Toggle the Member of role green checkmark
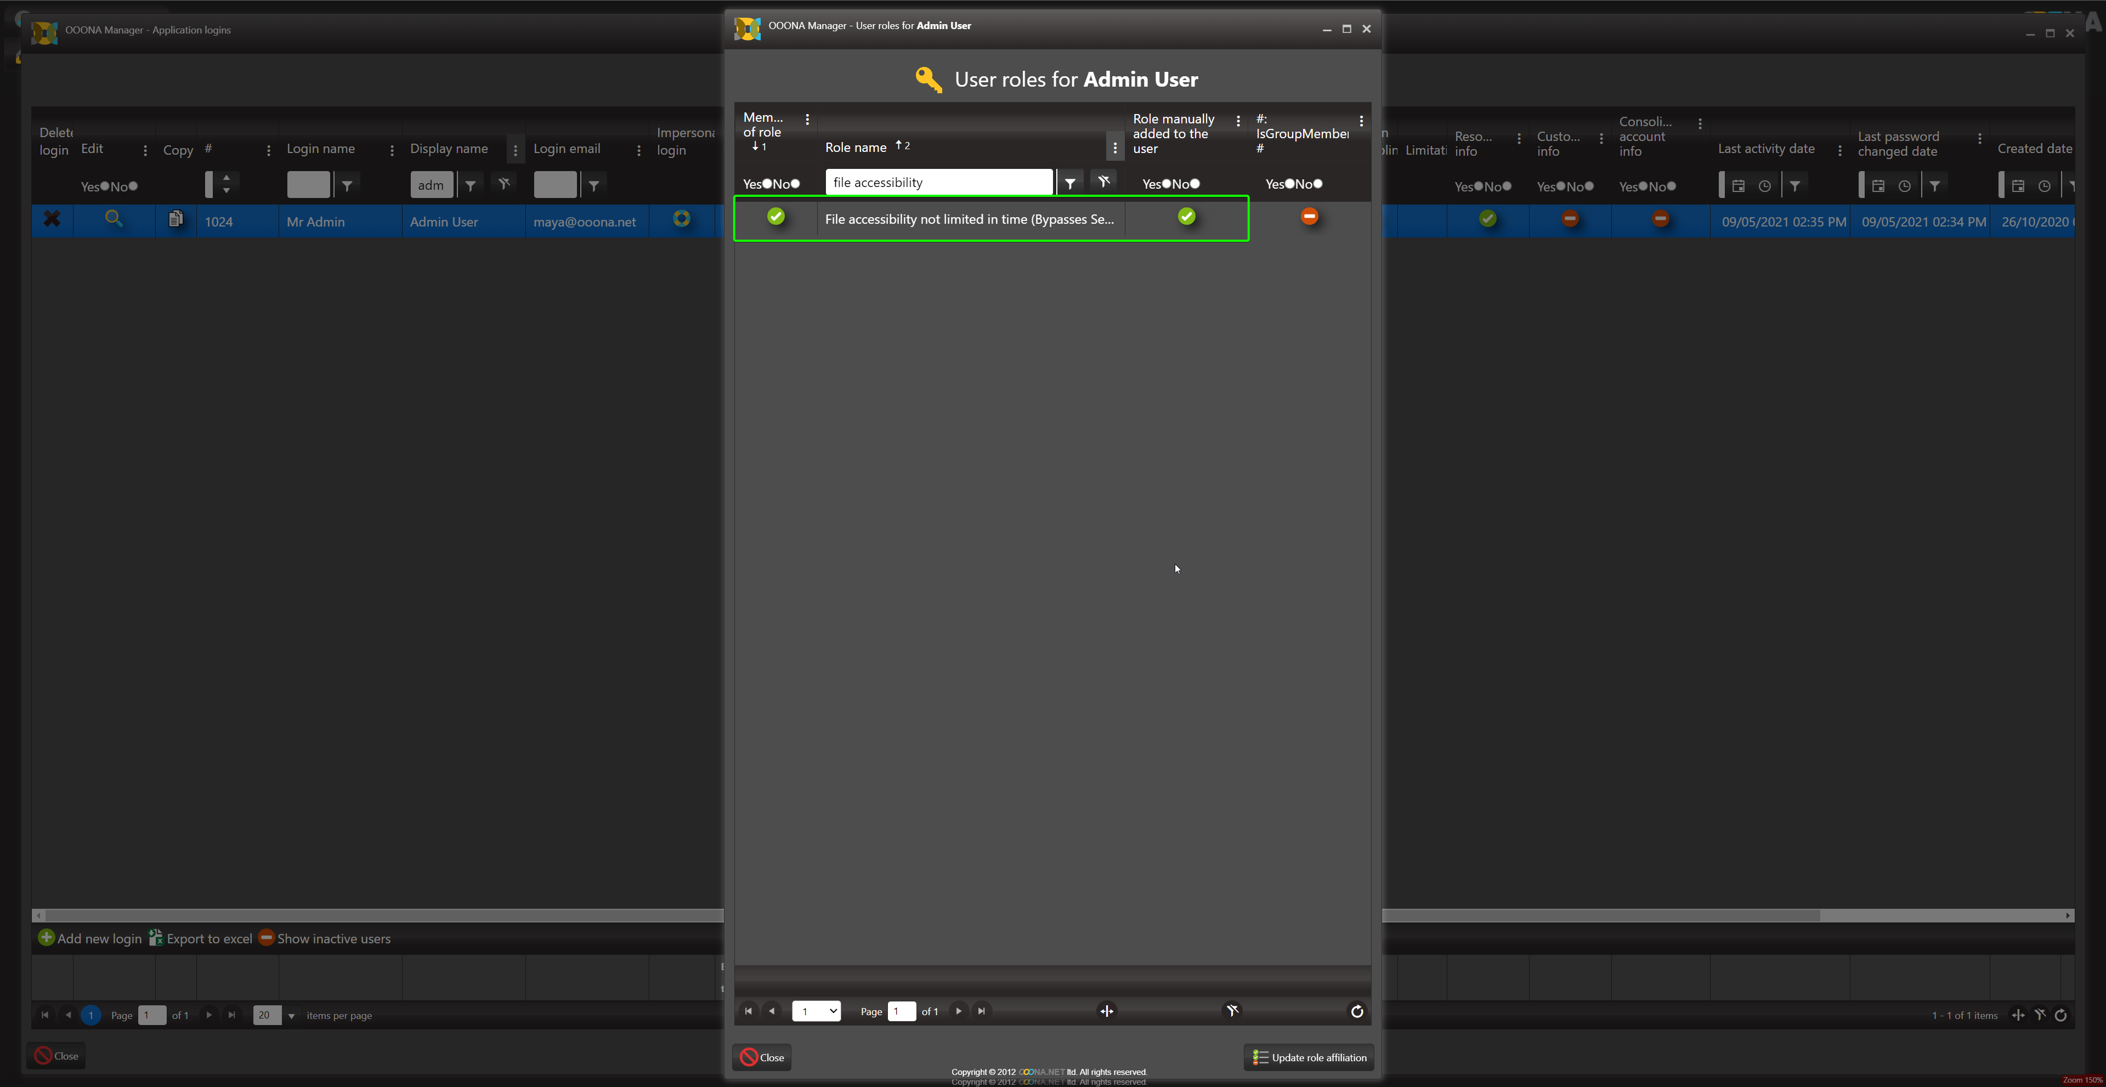This screenshot has height=1087, width=2106. [776, 217]
